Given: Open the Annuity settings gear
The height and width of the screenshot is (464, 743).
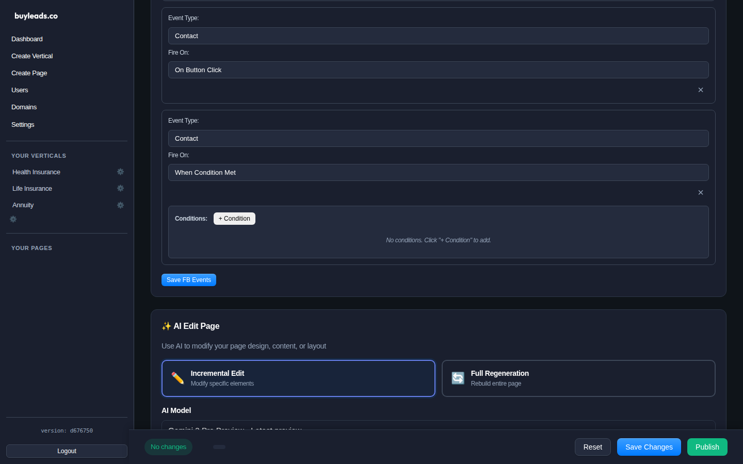Looking at the screenshot, I should [x=120, y=205].
